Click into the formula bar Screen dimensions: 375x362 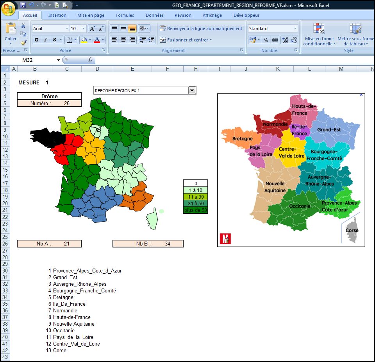234,60
